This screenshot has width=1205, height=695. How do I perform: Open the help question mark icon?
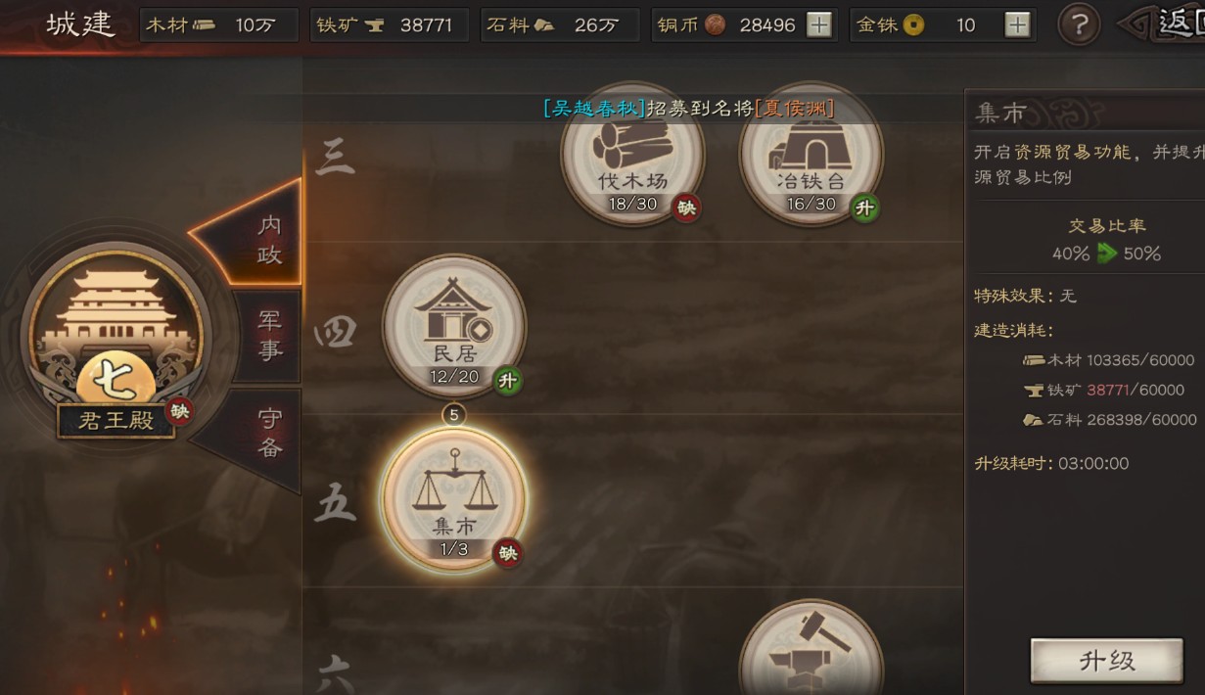tap(1080, 25)
